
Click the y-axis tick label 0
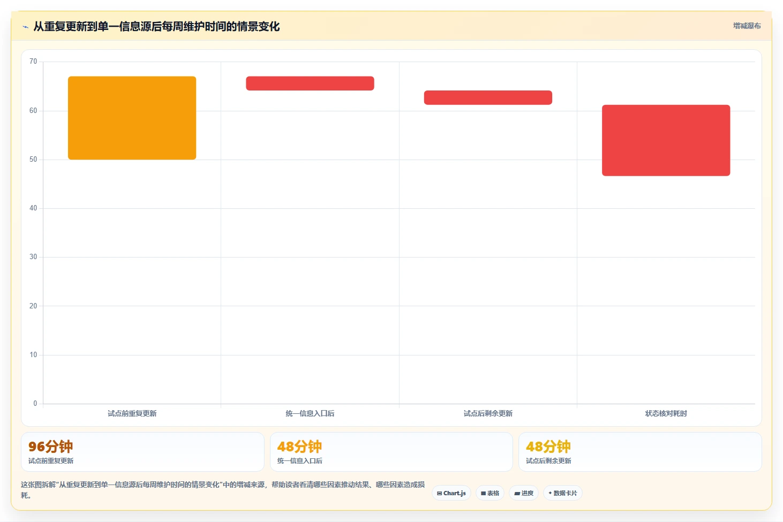(35, 404)
